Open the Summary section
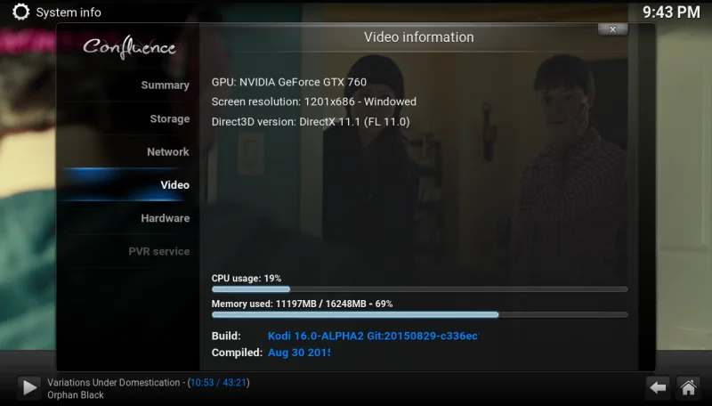The height and width of the screenshot is (406, 712). [165, 85]
